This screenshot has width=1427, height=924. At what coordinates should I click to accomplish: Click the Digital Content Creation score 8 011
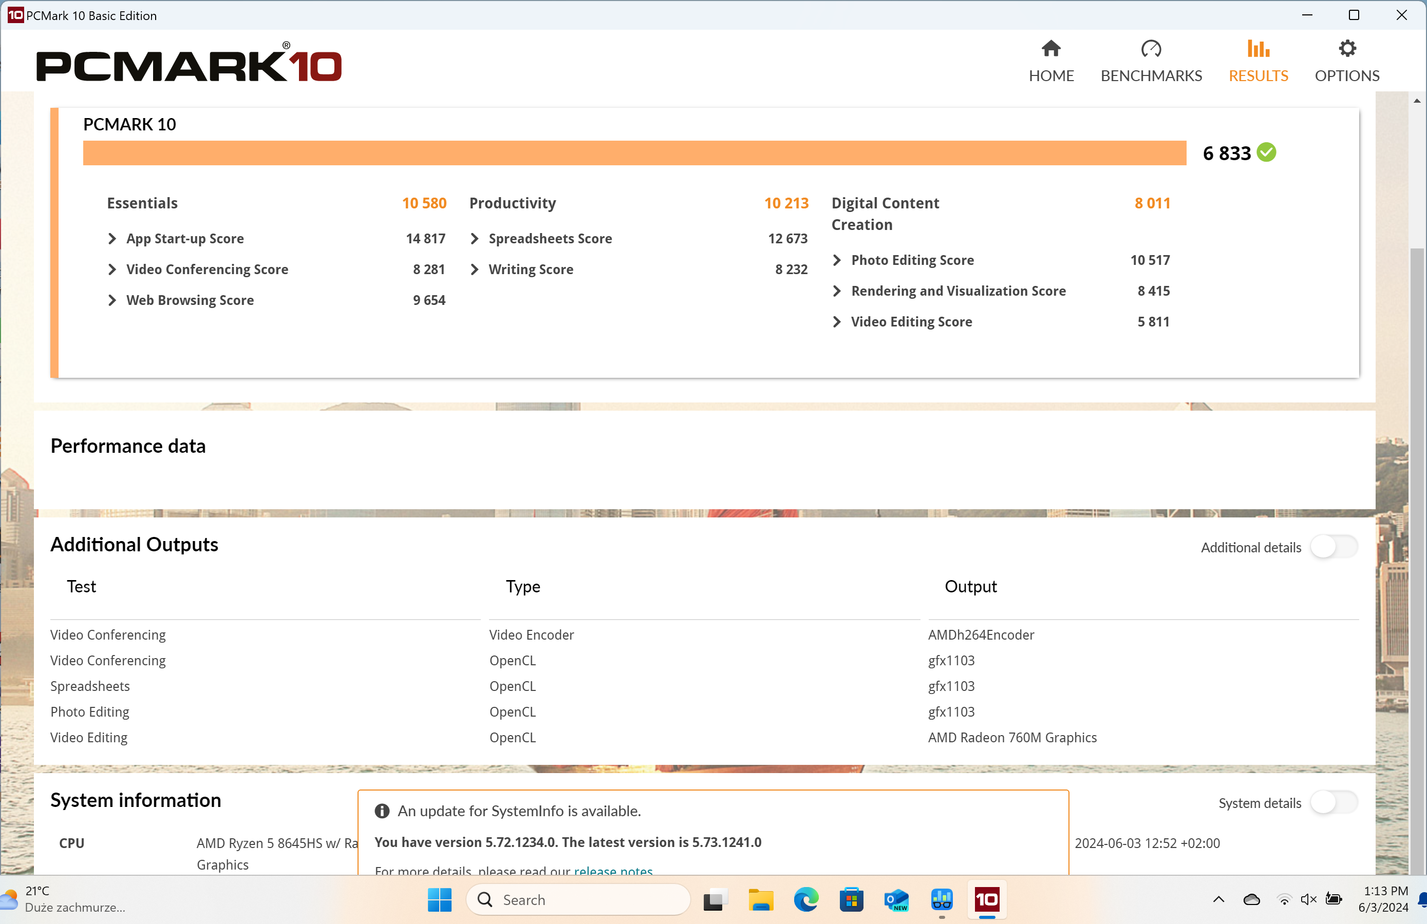1152,203
